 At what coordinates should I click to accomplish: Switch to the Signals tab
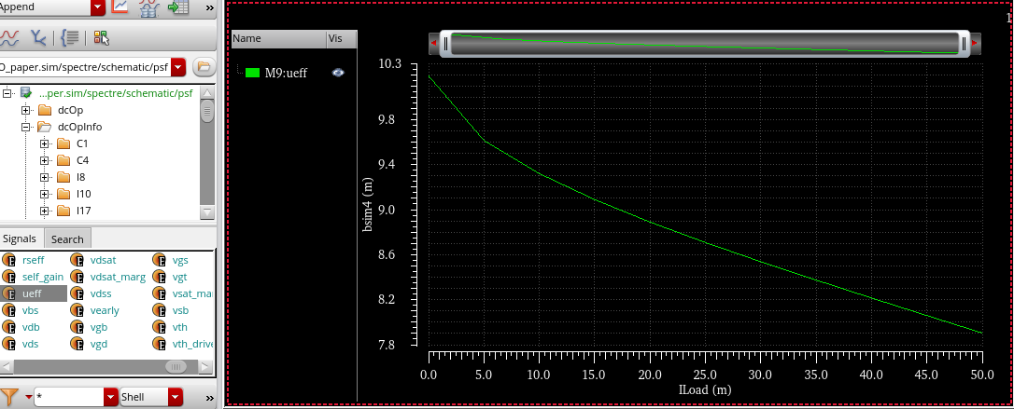(20, 239)
